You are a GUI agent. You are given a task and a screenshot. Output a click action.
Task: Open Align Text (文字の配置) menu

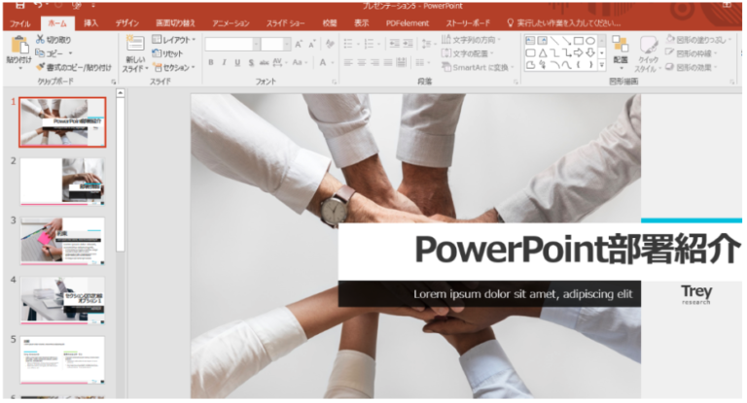tap(467, 53)
